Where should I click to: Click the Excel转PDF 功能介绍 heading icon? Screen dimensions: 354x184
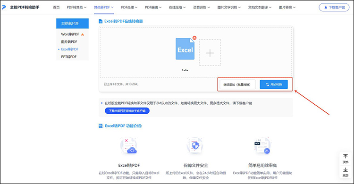101,126
